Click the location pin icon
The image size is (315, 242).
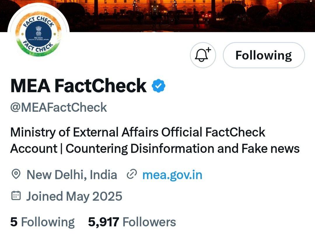click(x=16, y=175)
